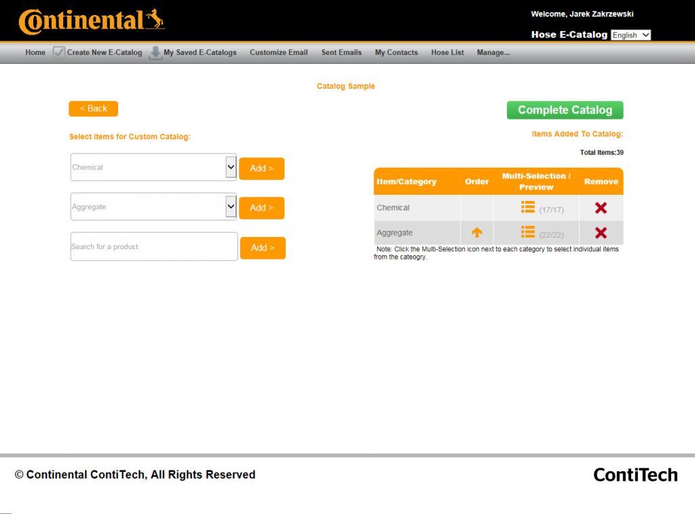The height and width of the screenshot is (514, 695).
Task: Open the Manage... menu
Action: pos(493,52)
